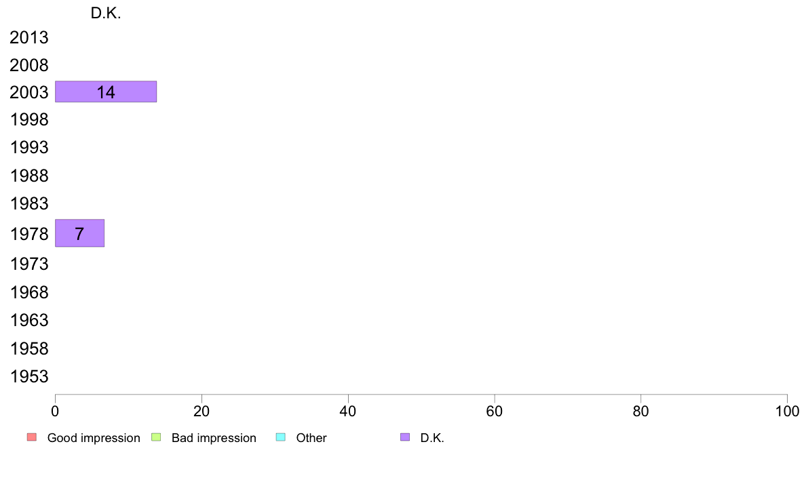Click the D.K. column header text
The height and width of the screenshot is (499, 806).
[x=106, y=14]
